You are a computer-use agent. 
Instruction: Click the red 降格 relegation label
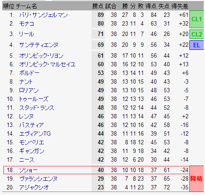pos(197,179)
